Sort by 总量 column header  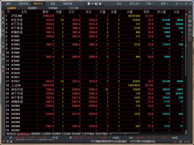pyautogui.click(x=130, y=12)
